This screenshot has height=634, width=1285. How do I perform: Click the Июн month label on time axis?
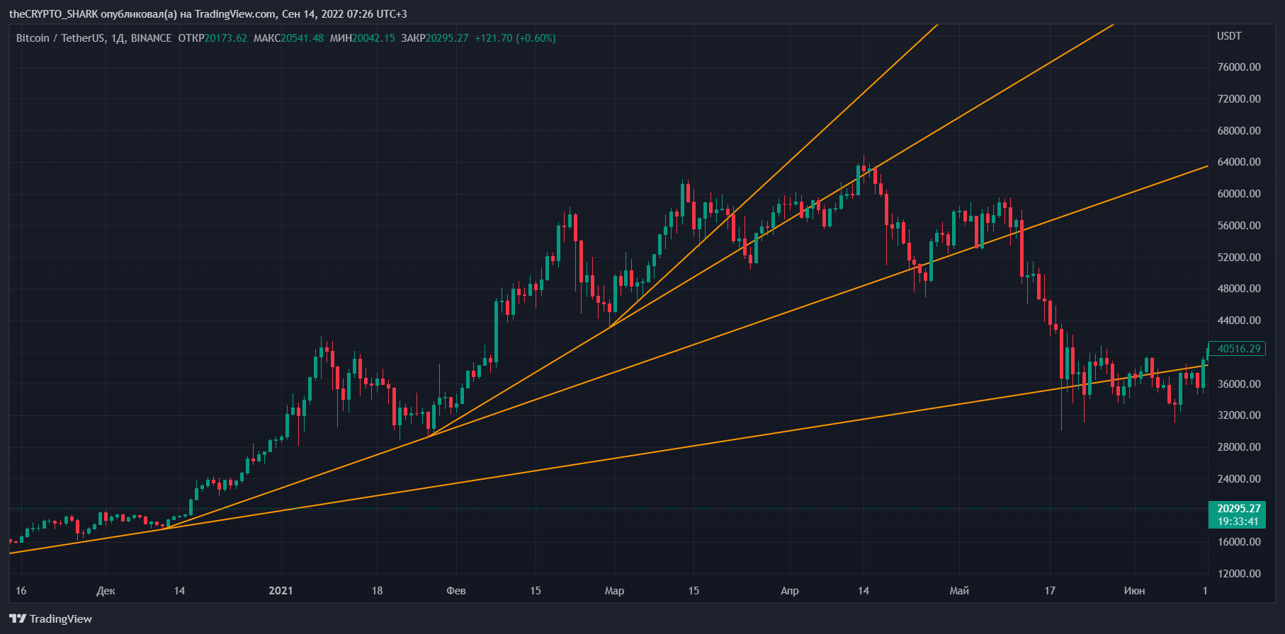pos(1135,591)
